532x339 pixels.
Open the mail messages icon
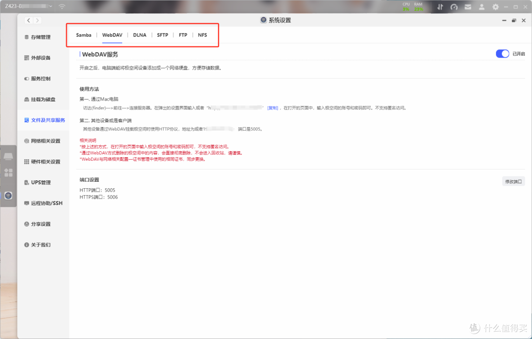pyautogui.click(x=468, y=7)
